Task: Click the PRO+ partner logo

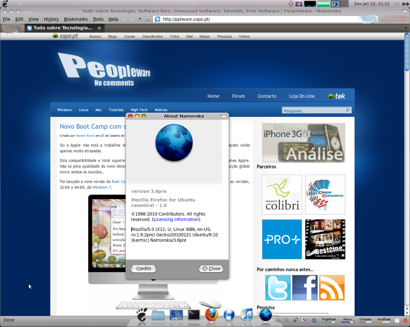Action: tap(282, 240)
